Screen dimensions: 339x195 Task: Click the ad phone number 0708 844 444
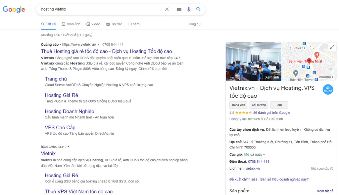tap(113, 45)
